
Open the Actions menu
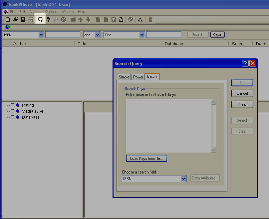click(x=35, y=12)
